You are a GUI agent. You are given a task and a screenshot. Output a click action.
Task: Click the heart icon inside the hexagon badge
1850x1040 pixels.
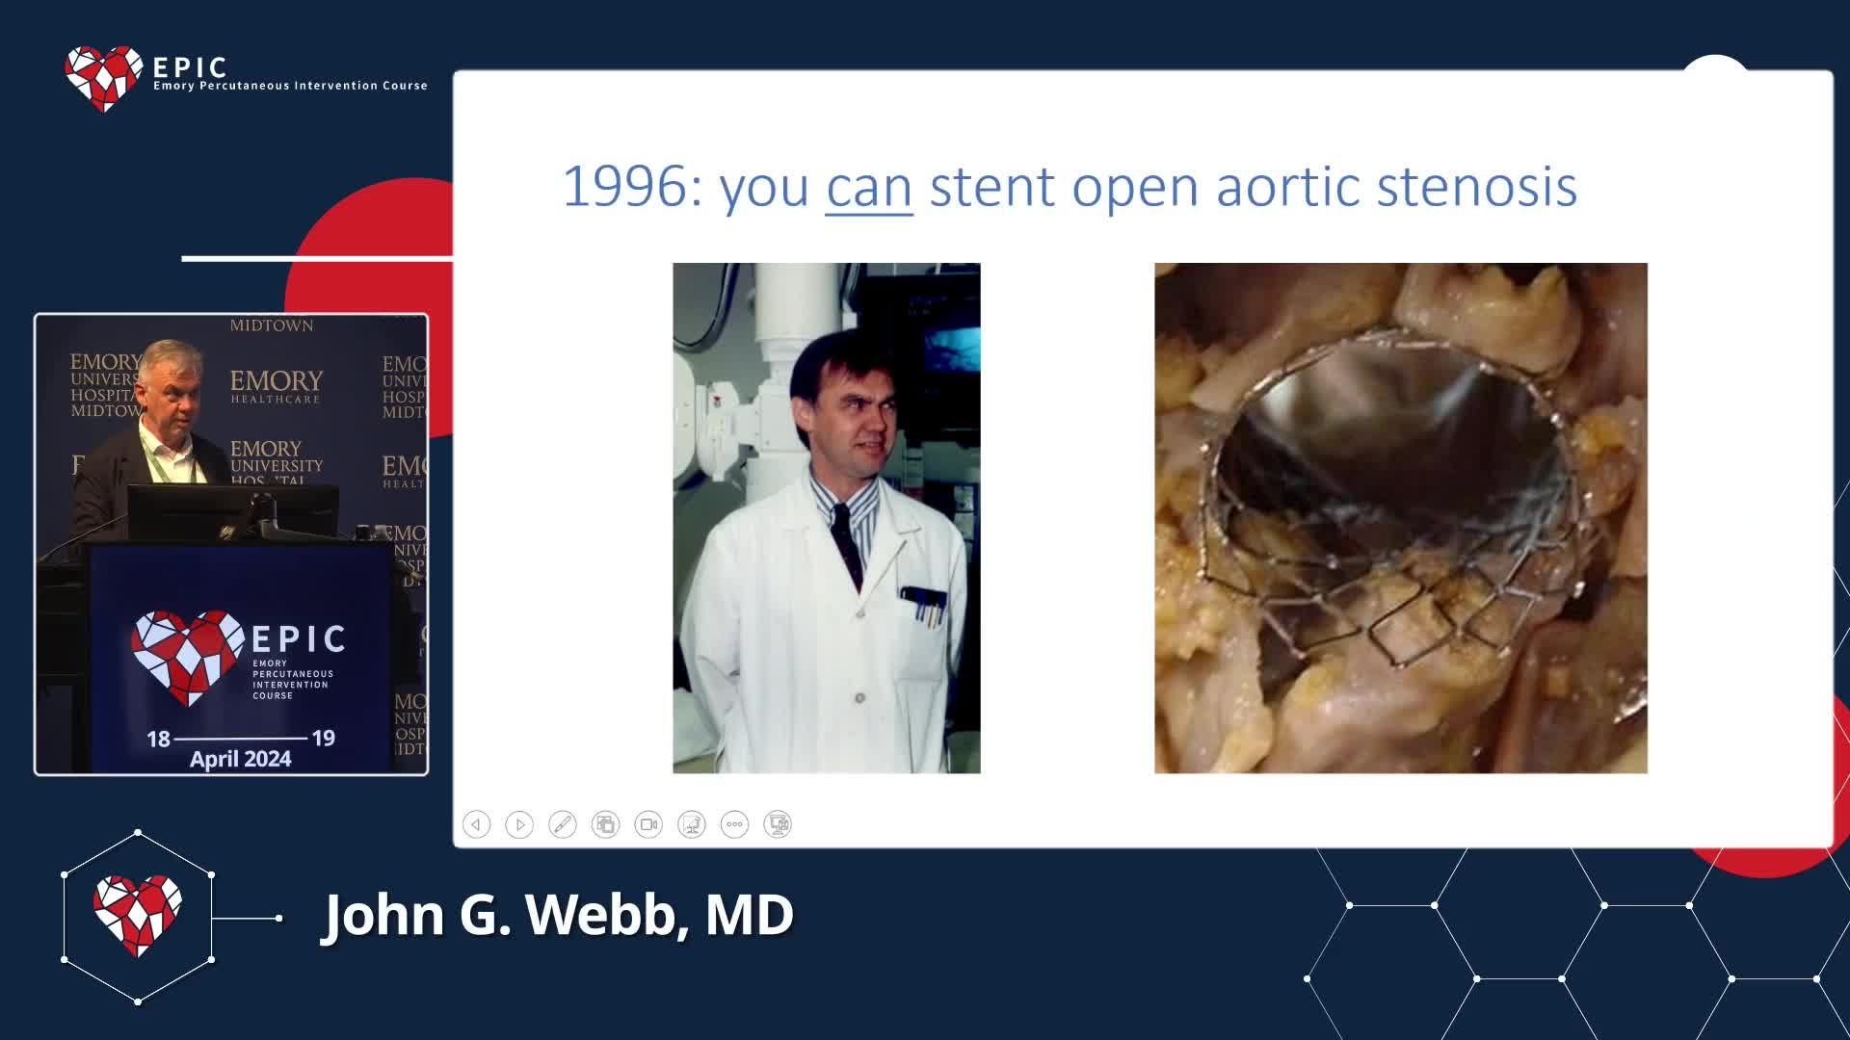tap(138, 915)
